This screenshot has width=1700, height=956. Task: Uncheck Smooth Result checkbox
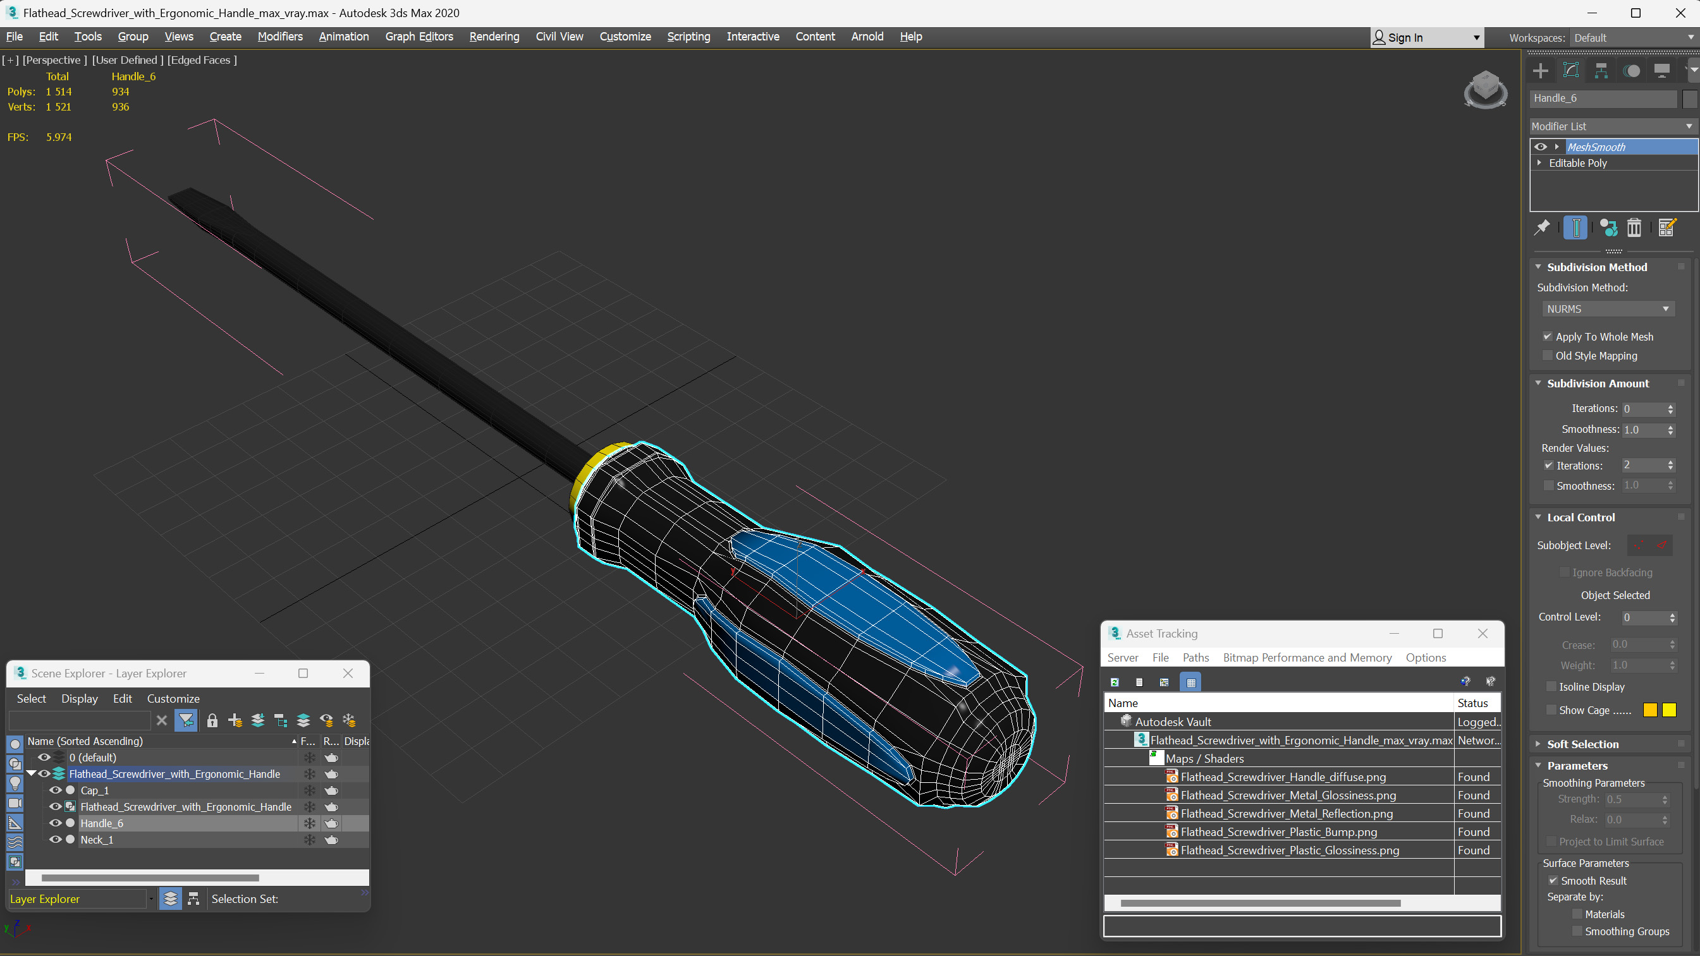[x=1553, y=881]
